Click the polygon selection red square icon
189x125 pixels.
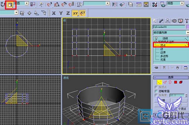click(x=176, y=82)
